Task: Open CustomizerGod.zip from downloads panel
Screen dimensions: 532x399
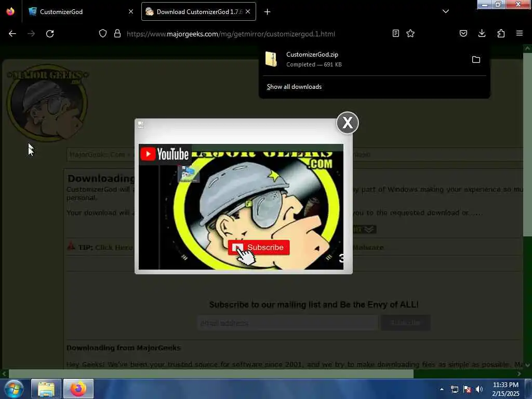Action: [x=363, y=59]
